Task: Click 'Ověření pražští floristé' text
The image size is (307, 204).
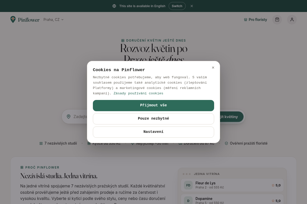Action: pyautogui.click(x=249, y=143)
